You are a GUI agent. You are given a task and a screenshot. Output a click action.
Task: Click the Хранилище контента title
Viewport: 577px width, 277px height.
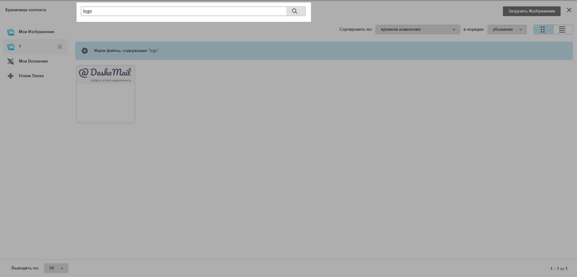26,10
